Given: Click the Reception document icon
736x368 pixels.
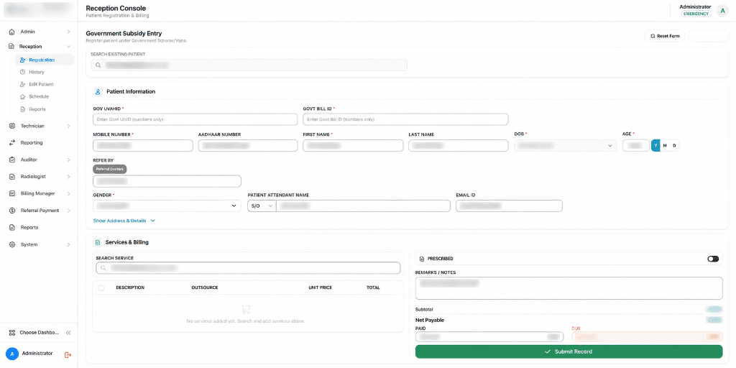Looking at the screenshot, I should (x=11, y=47).
